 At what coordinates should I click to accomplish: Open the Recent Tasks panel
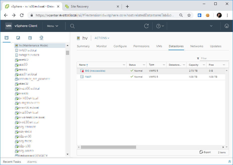tap(12, 162)
